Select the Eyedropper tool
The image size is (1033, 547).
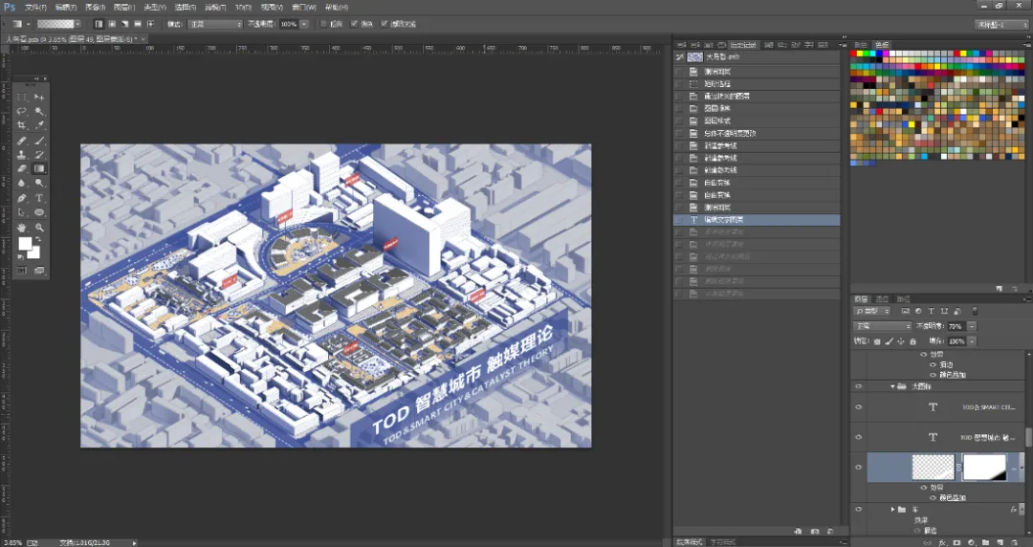tap(39, 125)
